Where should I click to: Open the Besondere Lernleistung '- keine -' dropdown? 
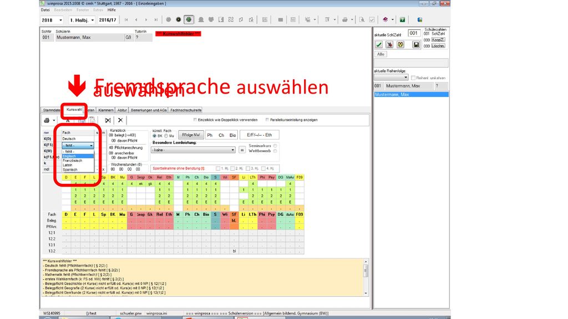pyautogui.click(x=194, y=150)
